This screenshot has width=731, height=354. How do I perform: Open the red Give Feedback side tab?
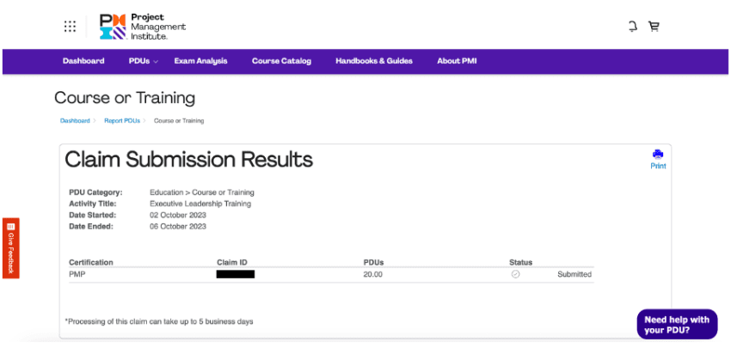[x=10, y=248]
